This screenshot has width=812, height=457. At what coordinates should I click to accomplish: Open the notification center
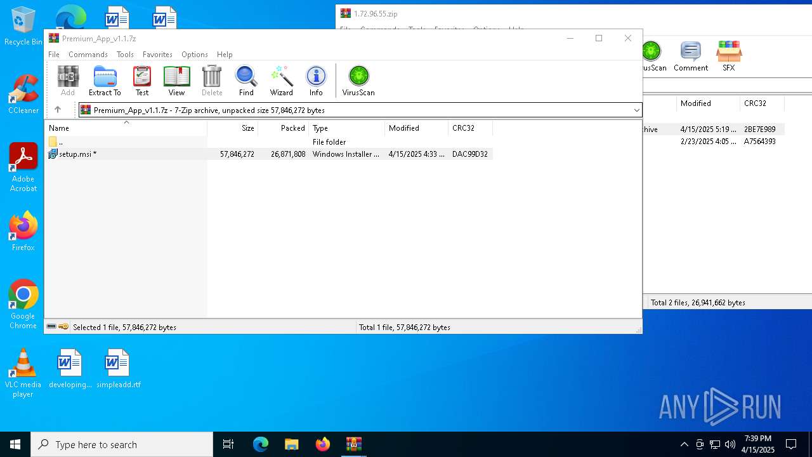(791, 444)
